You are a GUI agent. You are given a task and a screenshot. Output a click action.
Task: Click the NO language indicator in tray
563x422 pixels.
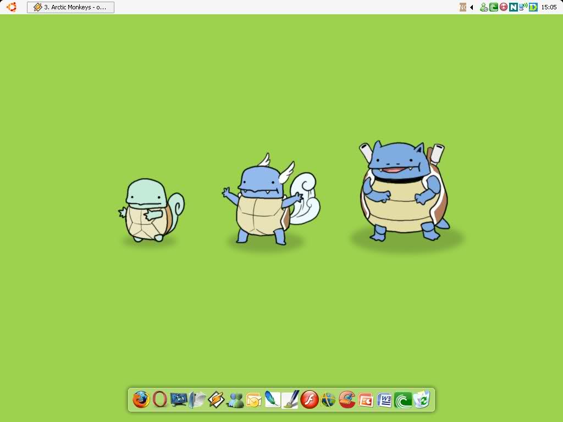click(463, 7)
